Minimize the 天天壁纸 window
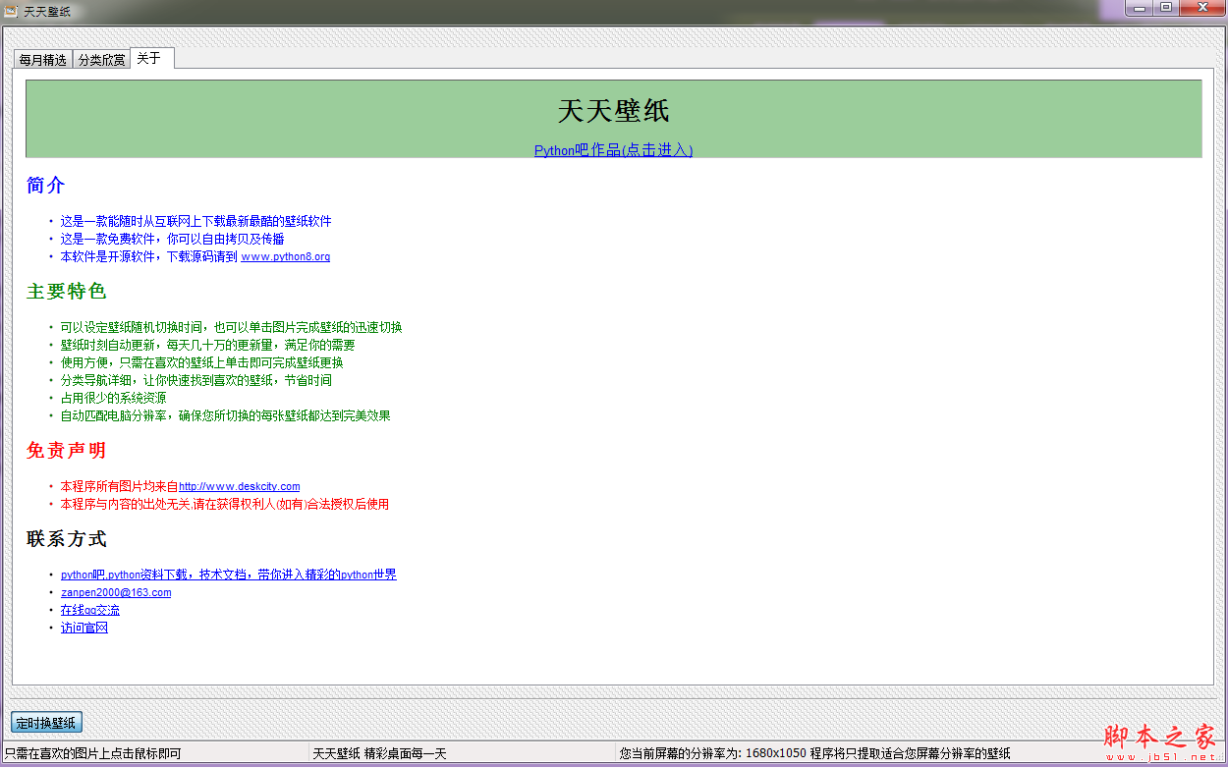Viewport: 1228px width, 768px height. [1140, 9]
